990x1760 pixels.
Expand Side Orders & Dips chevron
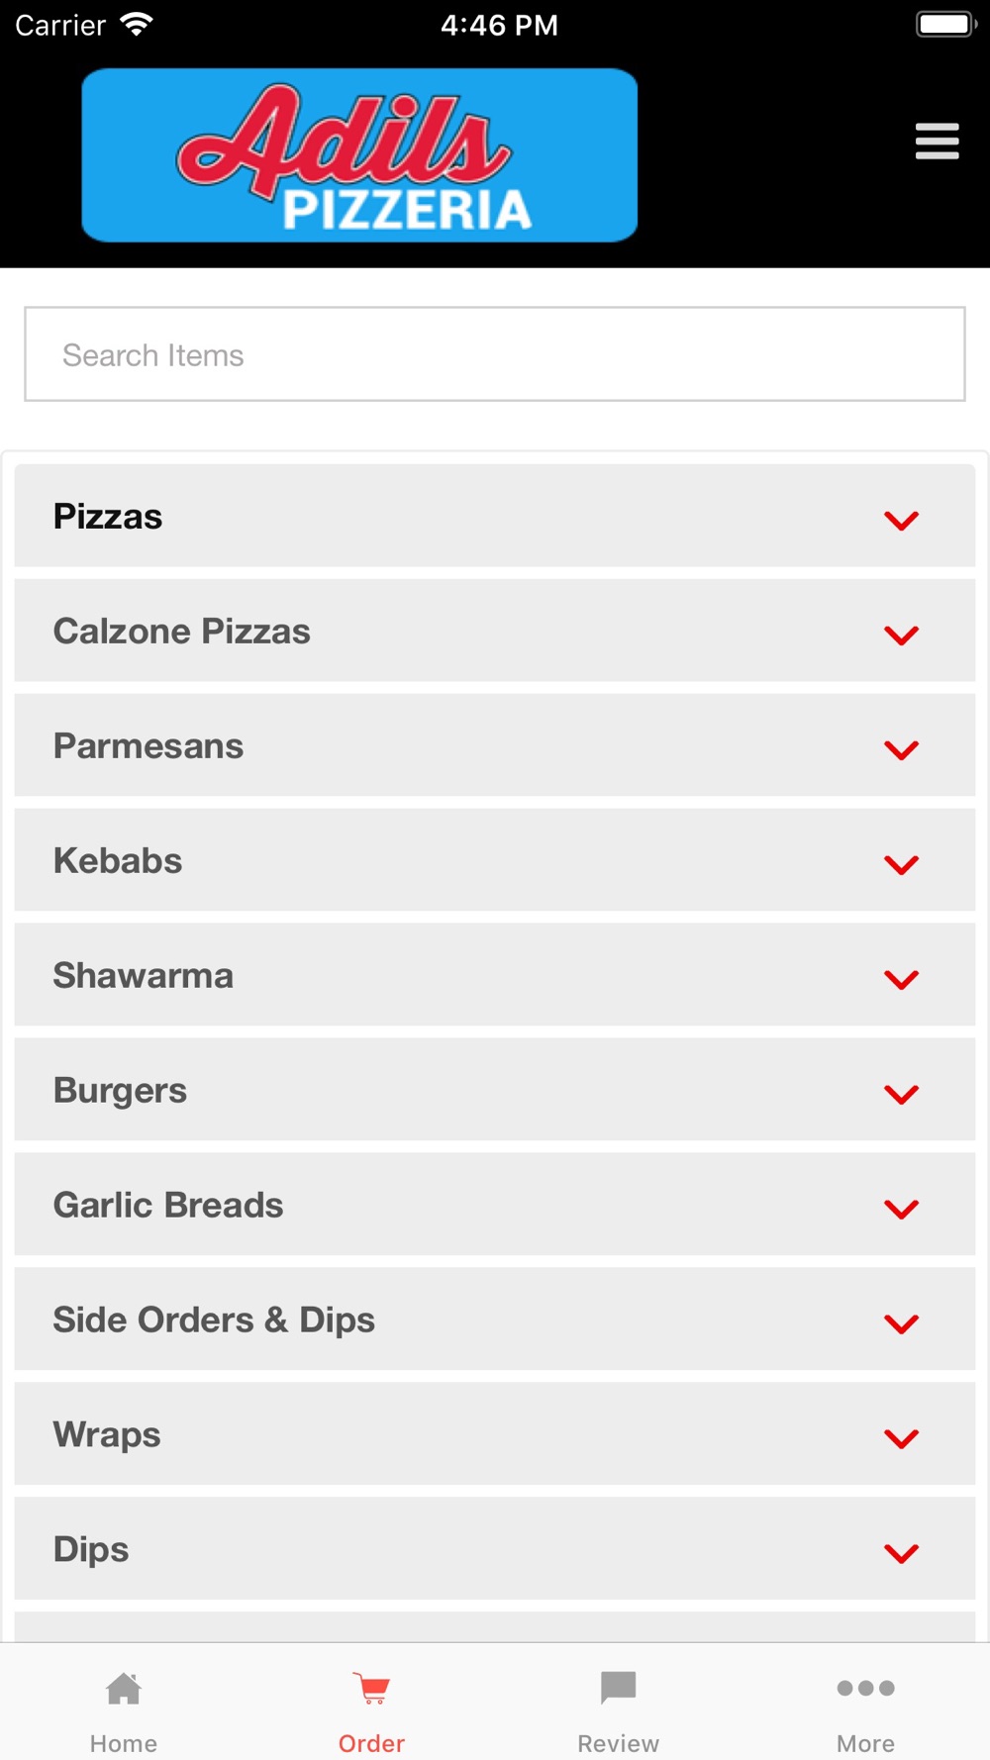click(902, 1323)
